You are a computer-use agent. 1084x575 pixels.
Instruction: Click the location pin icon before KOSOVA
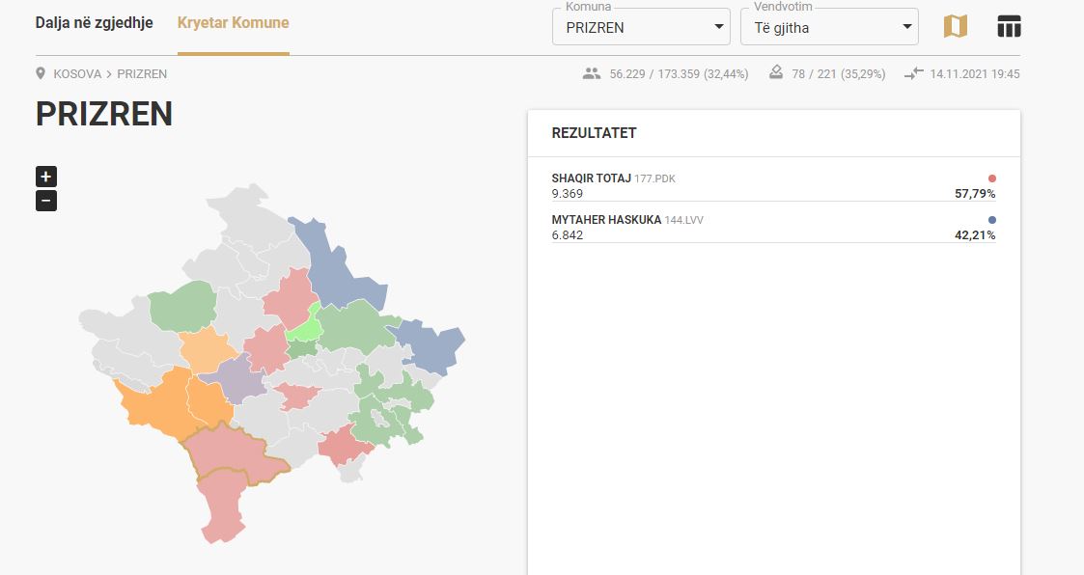(41, 73)
